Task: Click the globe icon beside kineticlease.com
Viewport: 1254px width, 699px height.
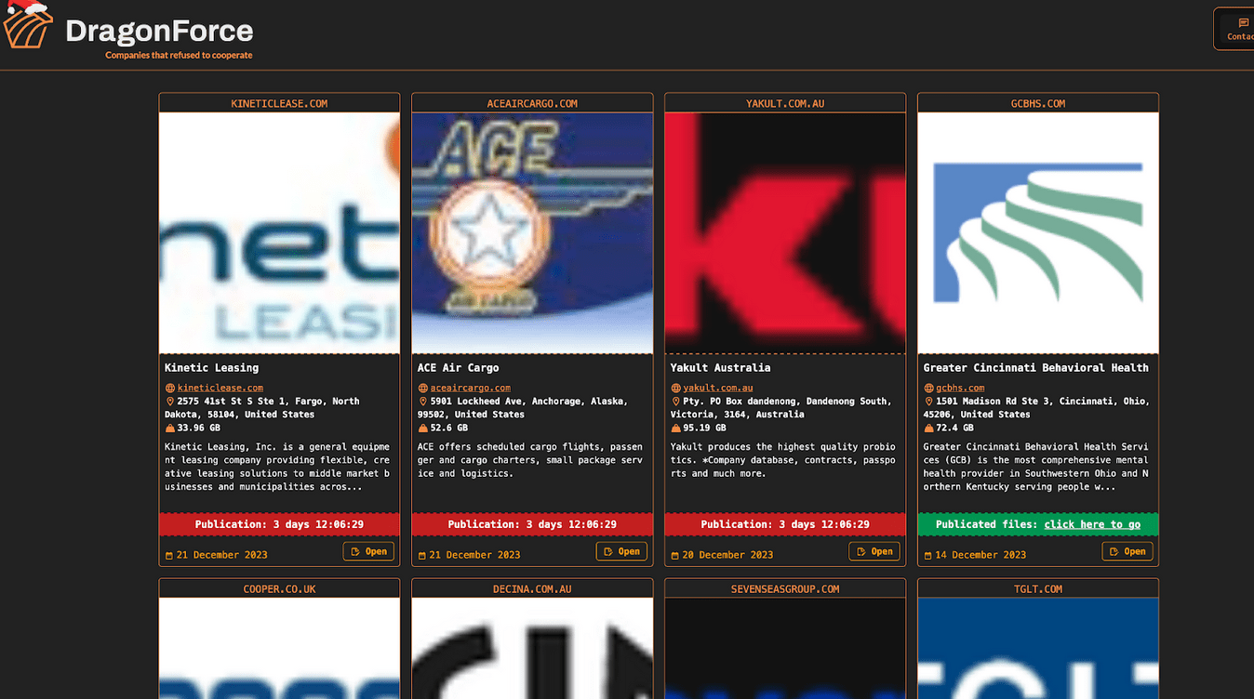Action: click(172, 388)
